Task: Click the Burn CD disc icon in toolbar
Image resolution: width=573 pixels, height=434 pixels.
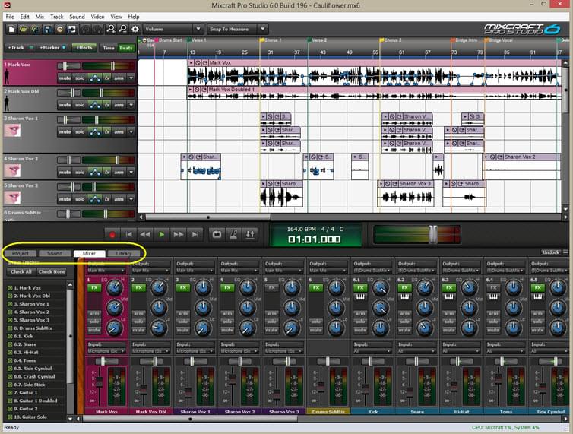Action: tap(60, 29)
